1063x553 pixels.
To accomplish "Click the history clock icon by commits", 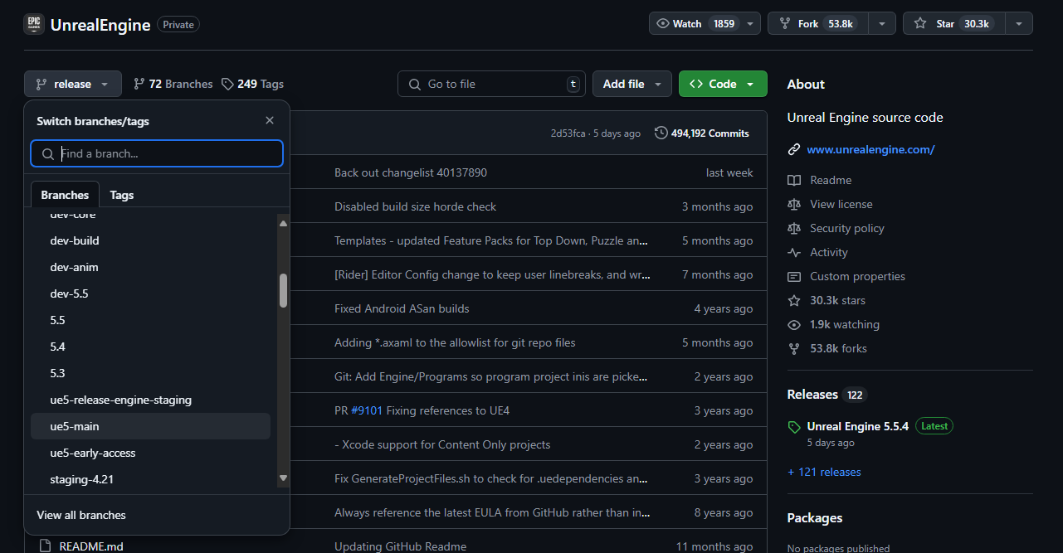I will tap(661, 133).
